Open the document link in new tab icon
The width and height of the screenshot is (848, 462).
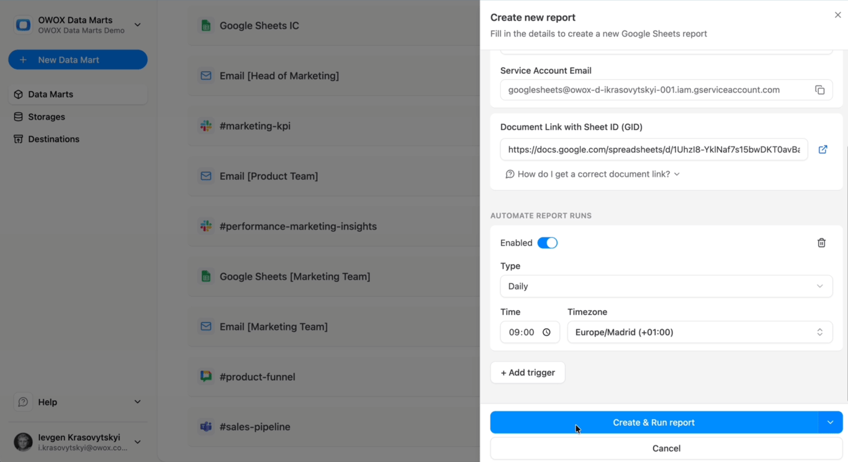pyautogui.click(x=823, y=149)
